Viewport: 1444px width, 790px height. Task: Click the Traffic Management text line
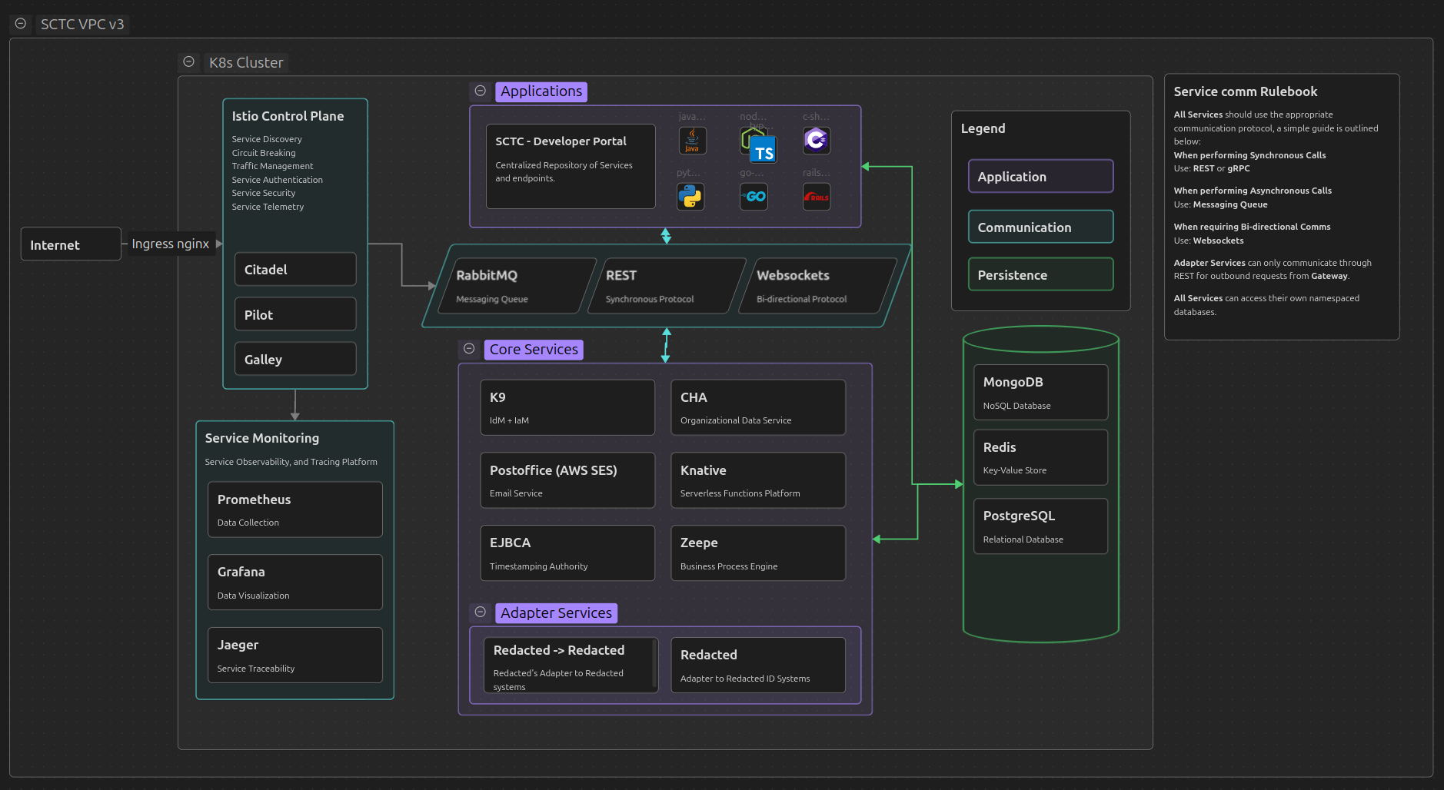point(272,166)
